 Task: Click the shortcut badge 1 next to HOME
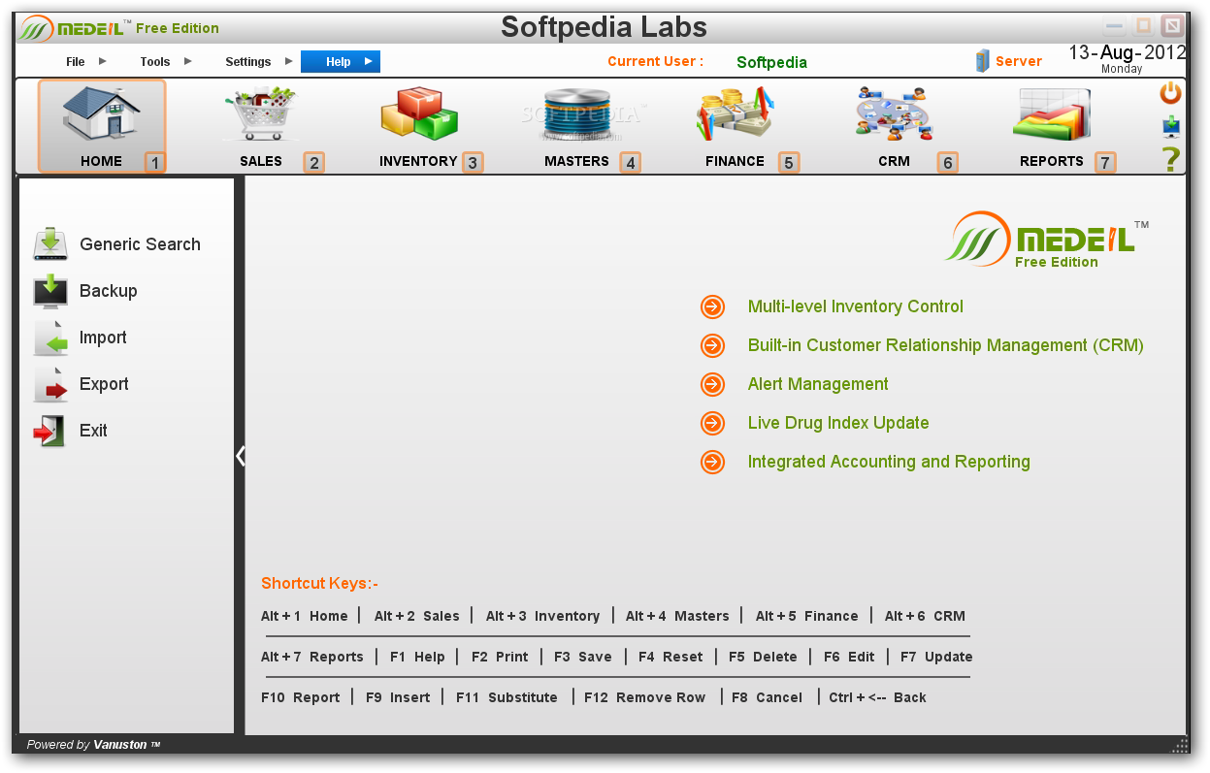tap(155, 163)
